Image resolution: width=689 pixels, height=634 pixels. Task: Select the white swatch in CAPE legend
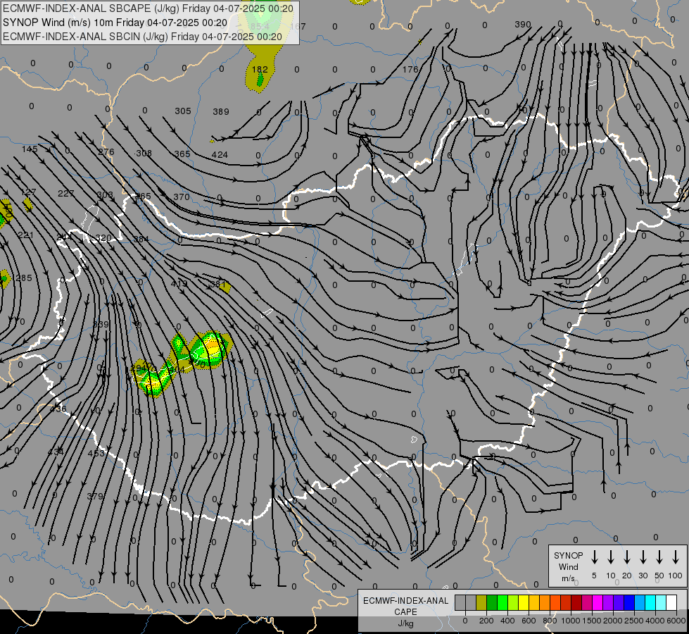tap(671, 603)
